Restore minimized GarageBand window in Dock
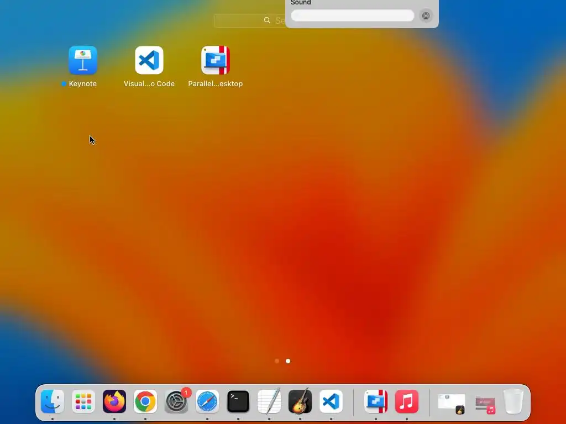 [x=451, y=404]
